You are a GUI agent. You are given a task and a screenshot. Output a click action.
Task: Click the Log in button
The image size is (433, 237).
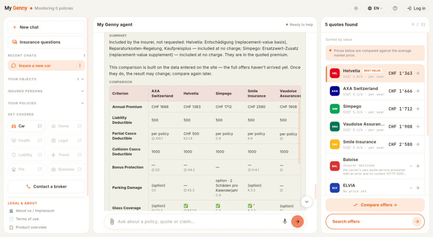(x=416, y=8)
